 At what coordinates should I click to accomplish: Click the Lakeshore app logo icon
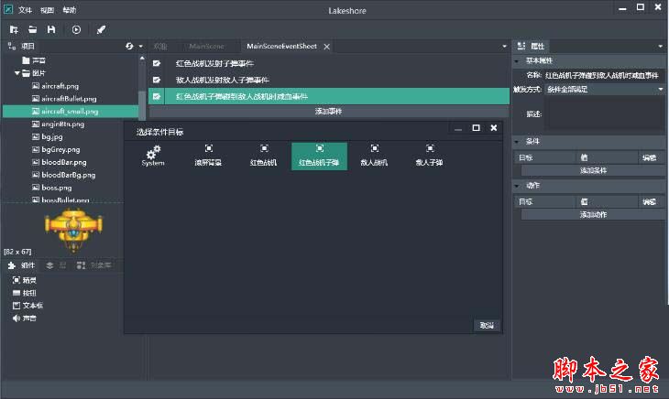click(x=8, y=9)
